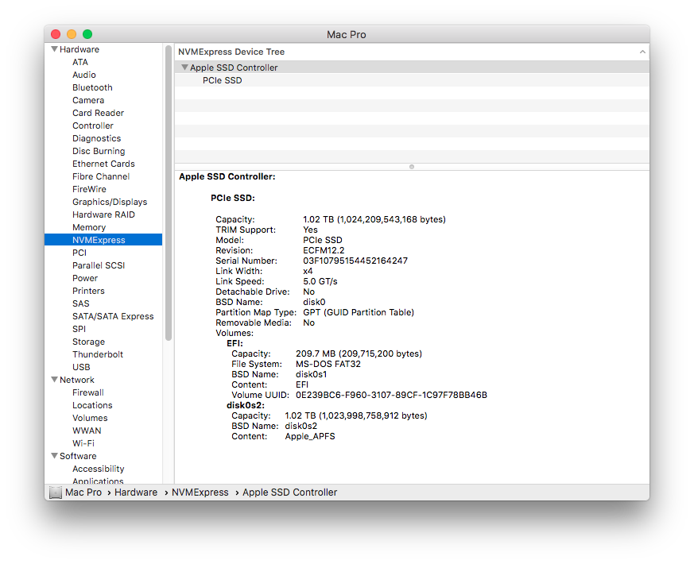Image resolution: width=694 pixels, height=564 pixels.
Task: Select the Software category heading
Action: [x=78, y=456]
